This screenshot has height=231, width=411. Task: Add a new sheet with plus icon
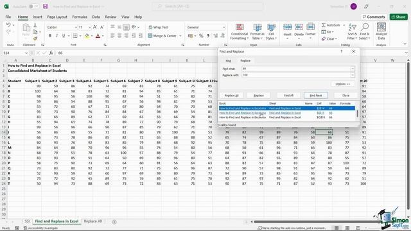(x=114, y=222)
